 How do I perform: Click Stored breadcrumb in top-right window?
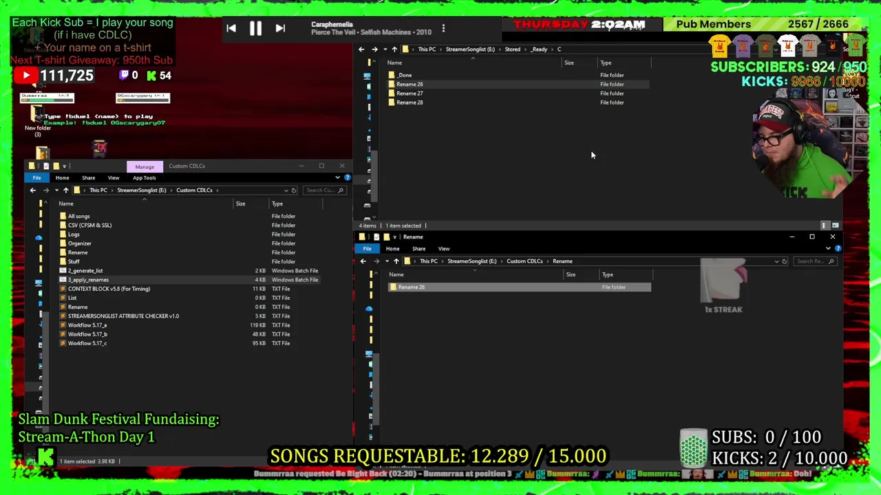512,49
